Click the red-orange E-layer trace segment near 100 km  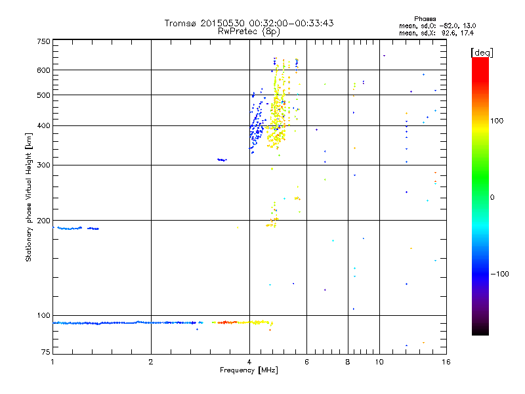tap(227, 322)
